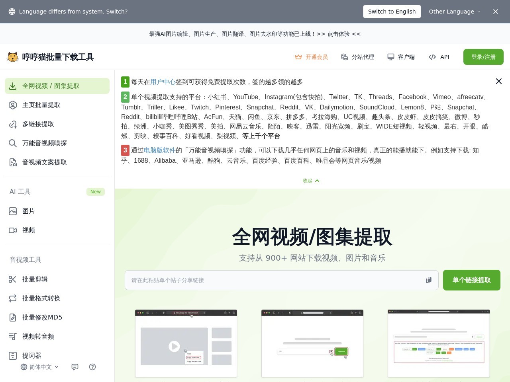Dismiss the language switch banner
510x382 pixels.
496,12
